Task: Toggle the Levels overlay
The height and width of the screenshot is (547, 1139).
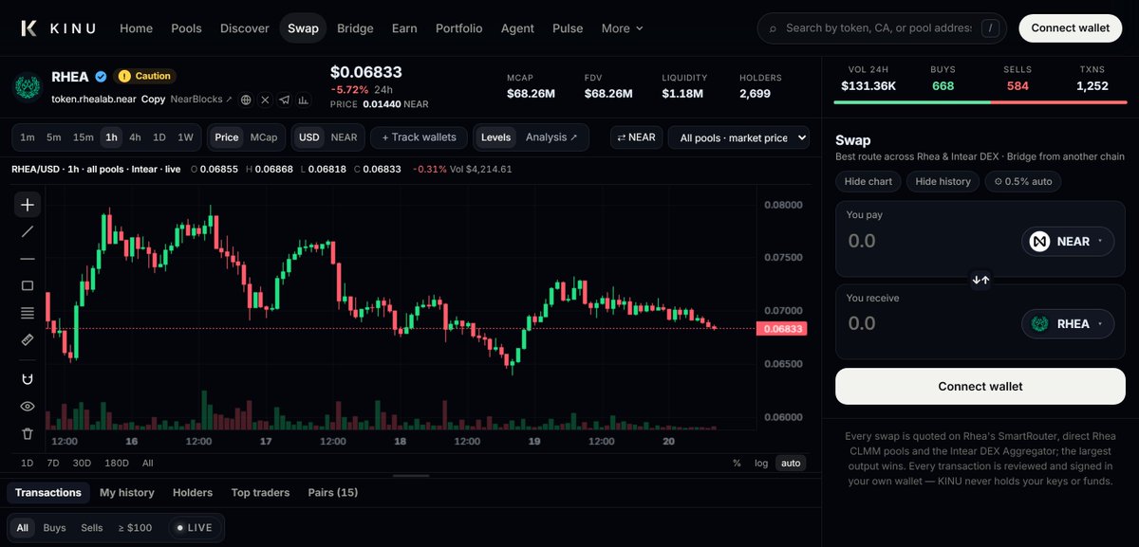Action: click(x=495, y=137)
